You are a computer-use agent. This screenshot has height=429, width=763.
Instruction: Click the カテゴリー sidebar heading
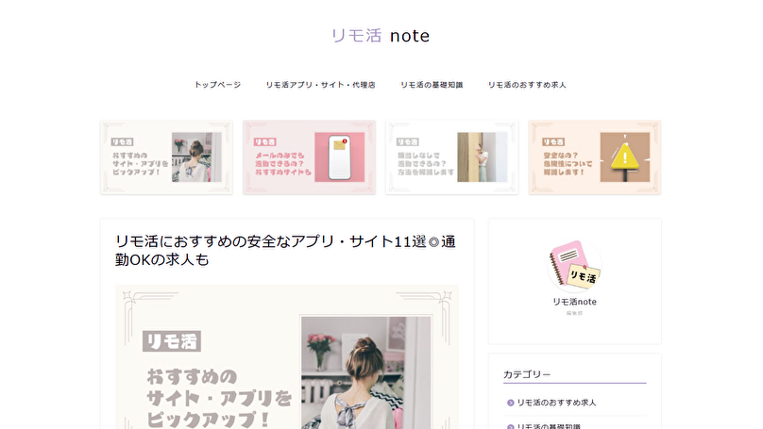tap(527, 374)
